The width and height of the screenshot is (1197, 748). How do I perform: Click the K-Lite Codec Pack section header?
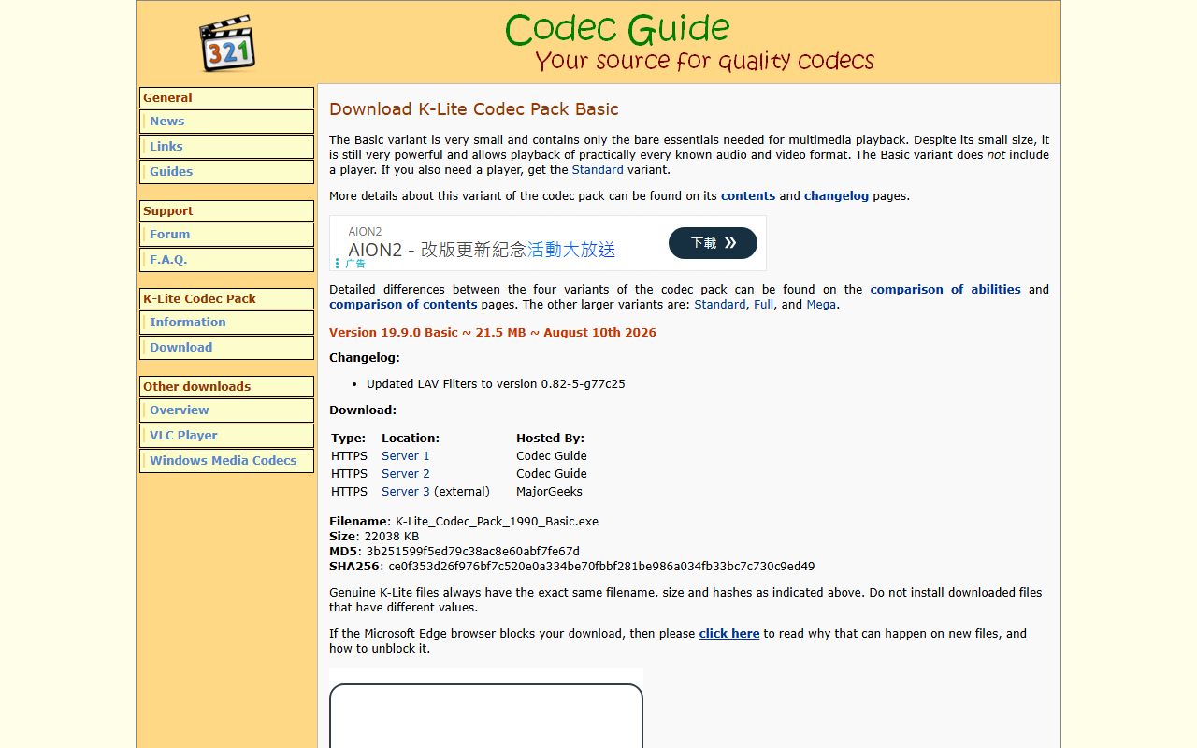tap(227, 299)
